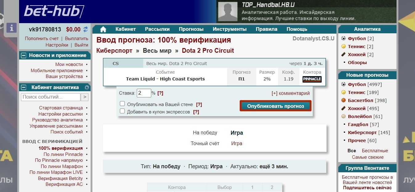
Task: Open the Прогнозы menu item
Action: tap(191, 29)
